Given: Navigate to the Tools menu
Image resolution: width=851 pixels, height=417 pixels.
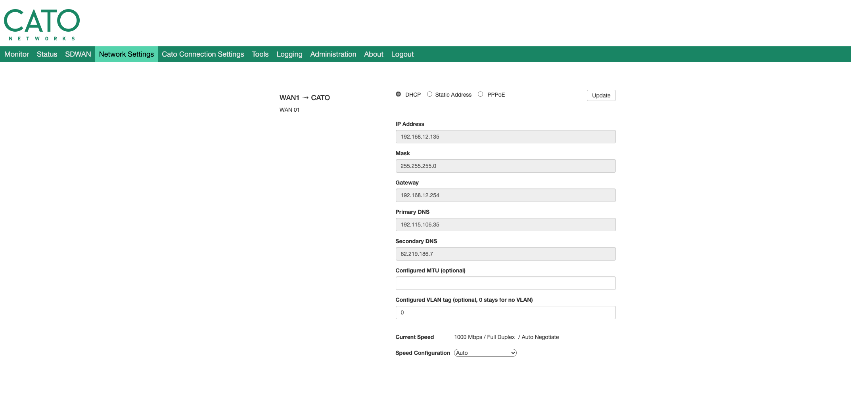Looking at the screenshot, I should pos(260,54).
